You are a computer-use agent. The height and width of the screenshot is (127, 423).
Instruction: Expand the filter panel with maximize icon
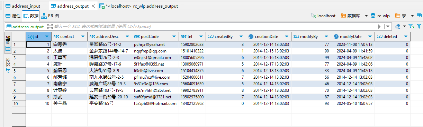[49, 27]
